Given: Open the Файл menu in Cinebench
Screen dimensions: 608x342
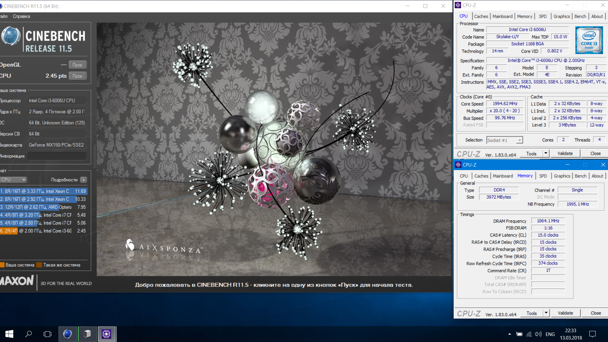Looking at the screenshot, I should 4,16.
